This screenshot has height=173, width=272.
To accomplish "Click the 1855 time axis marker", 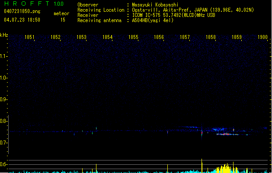I will [x=133, y=37].
